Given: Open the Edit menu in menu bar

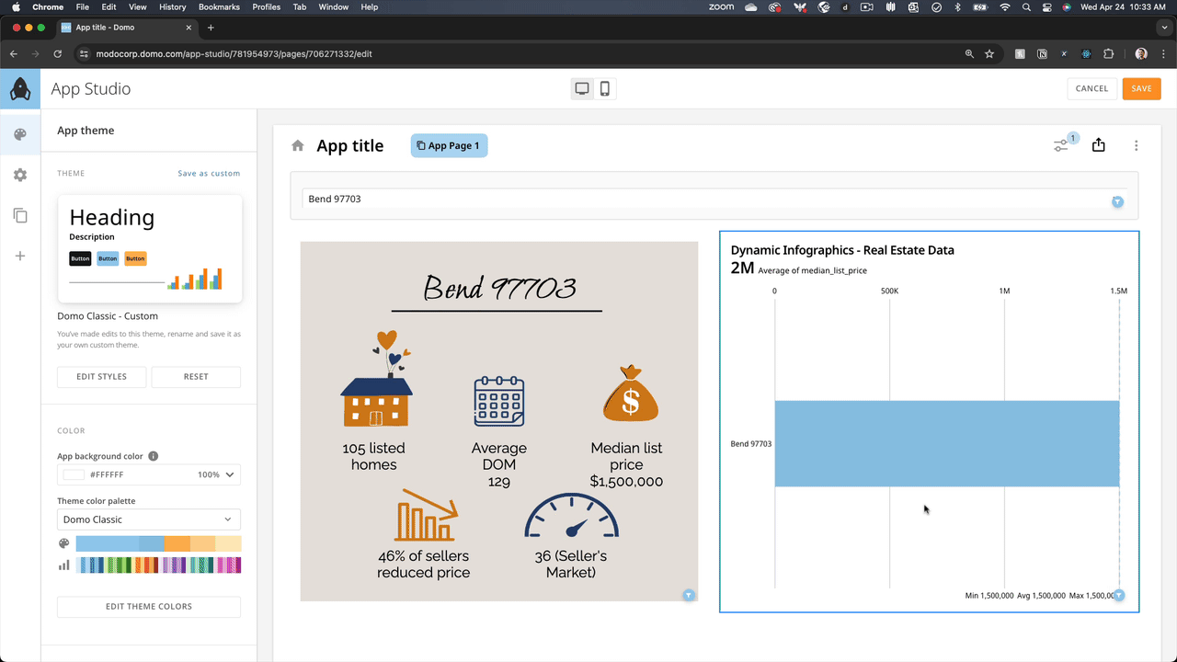Looking at the screenshot, I should click(x=109, y=6).
